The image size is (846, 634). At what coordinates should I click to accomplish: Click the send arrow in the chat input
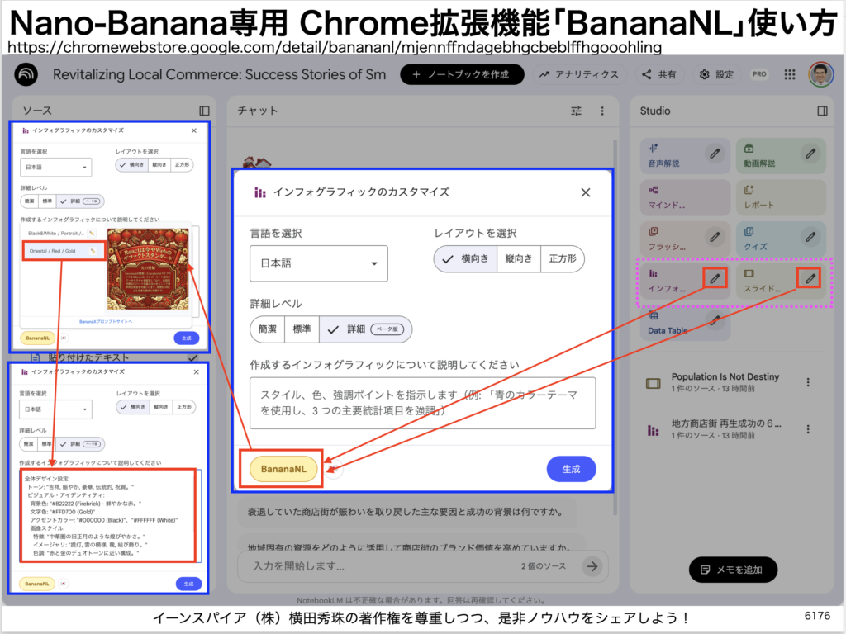point(592,565)
